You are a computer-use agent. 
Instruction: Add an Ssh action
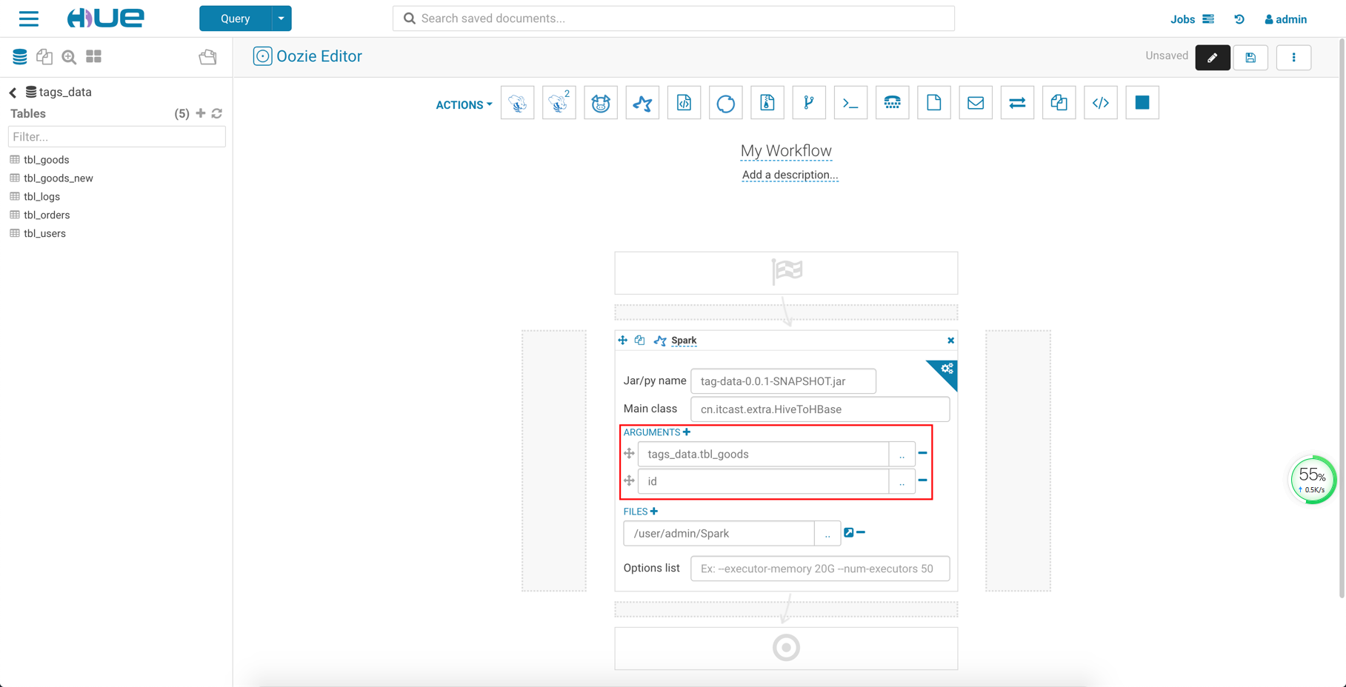pyautogui.click(x=892, y=103)
